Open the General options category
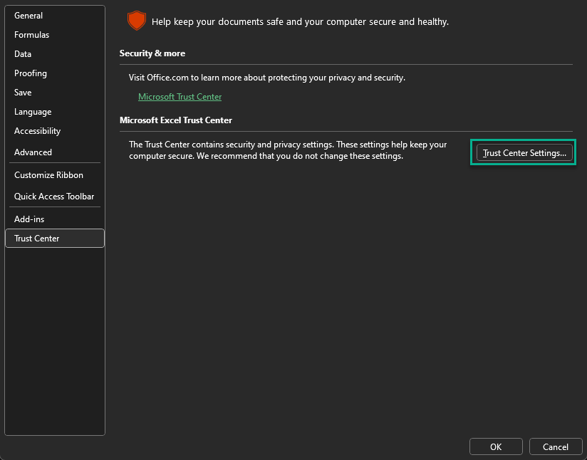Viewport: 587px width, 460px height. pos(28,16)
